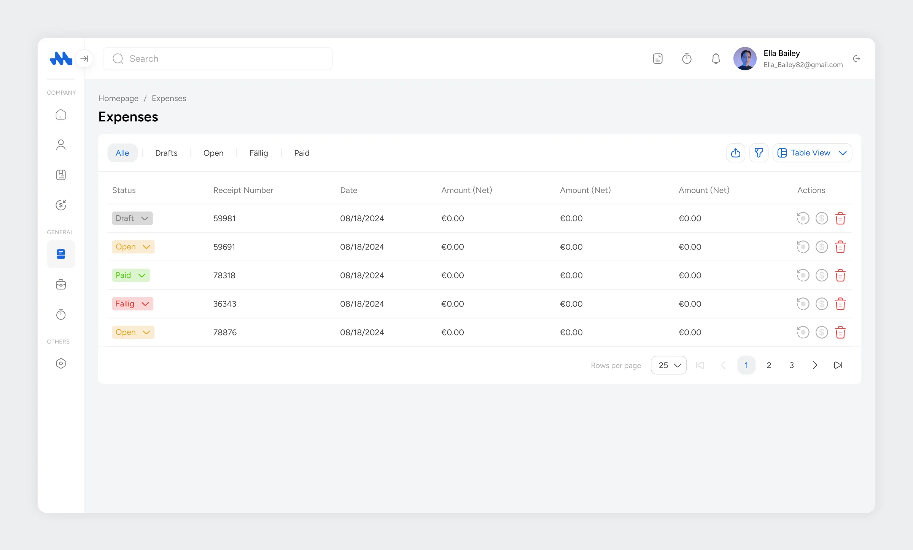Open the money income icon in sidebar
Viewport: 913px width, 550px height.
coord(61,205)
